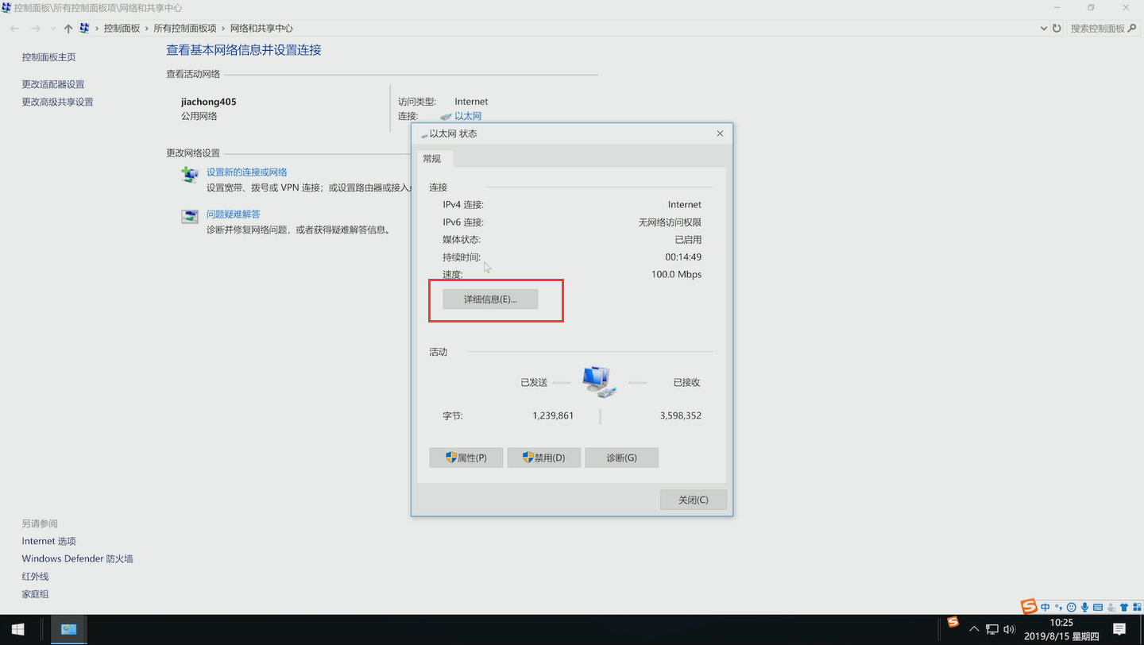Click the troubleshooting icon beside 问题疑难解答

click(190, 217)
